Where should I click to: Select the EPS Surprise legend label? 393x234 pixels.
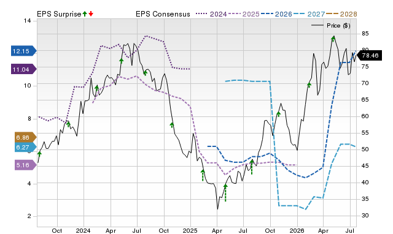tap(59, 14)
